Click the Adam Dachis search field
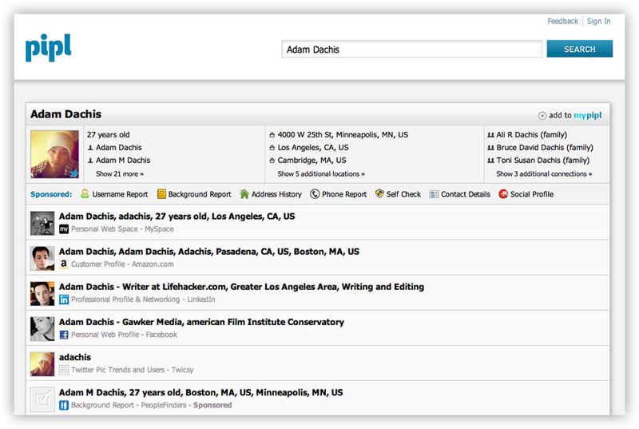The width and height of the screenshot is (639, 429). pos(411,50)
